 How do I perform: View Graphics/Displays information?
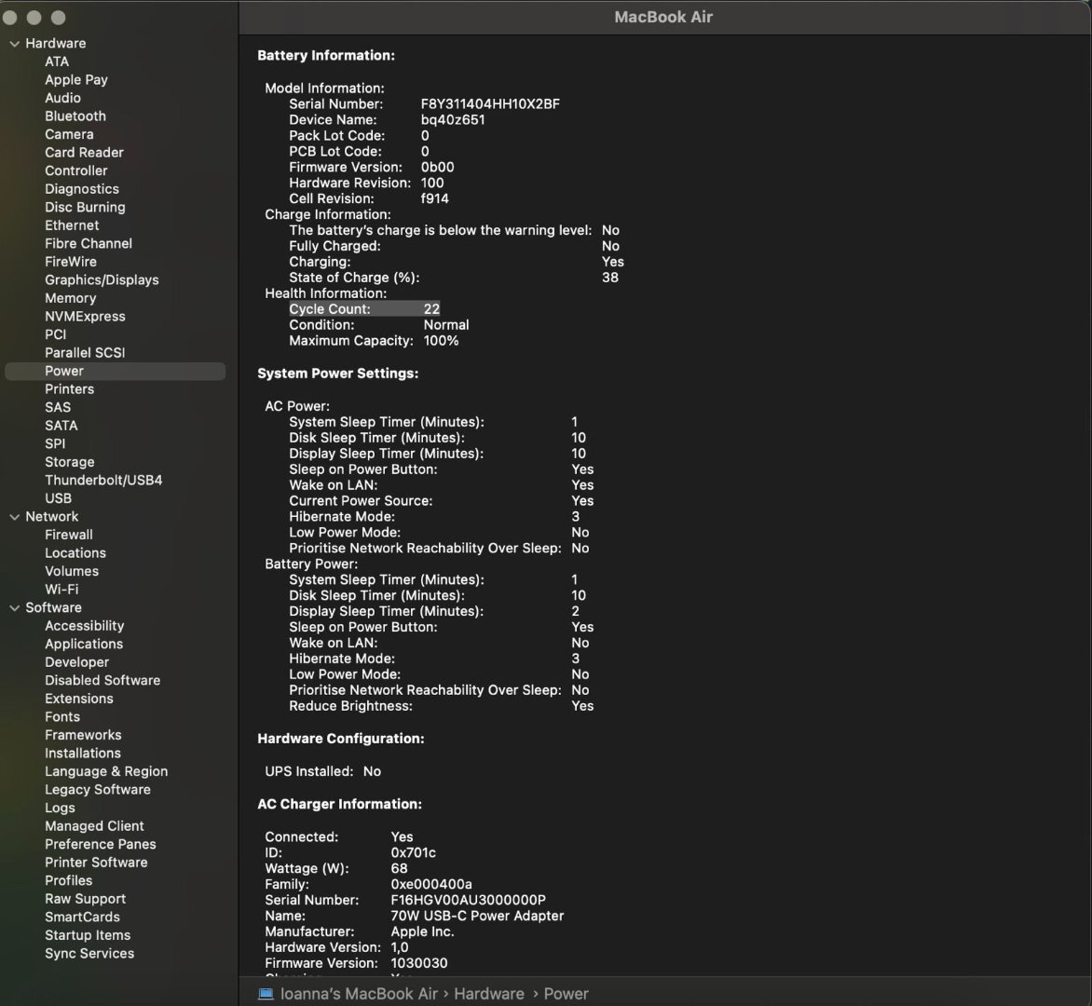102,279
